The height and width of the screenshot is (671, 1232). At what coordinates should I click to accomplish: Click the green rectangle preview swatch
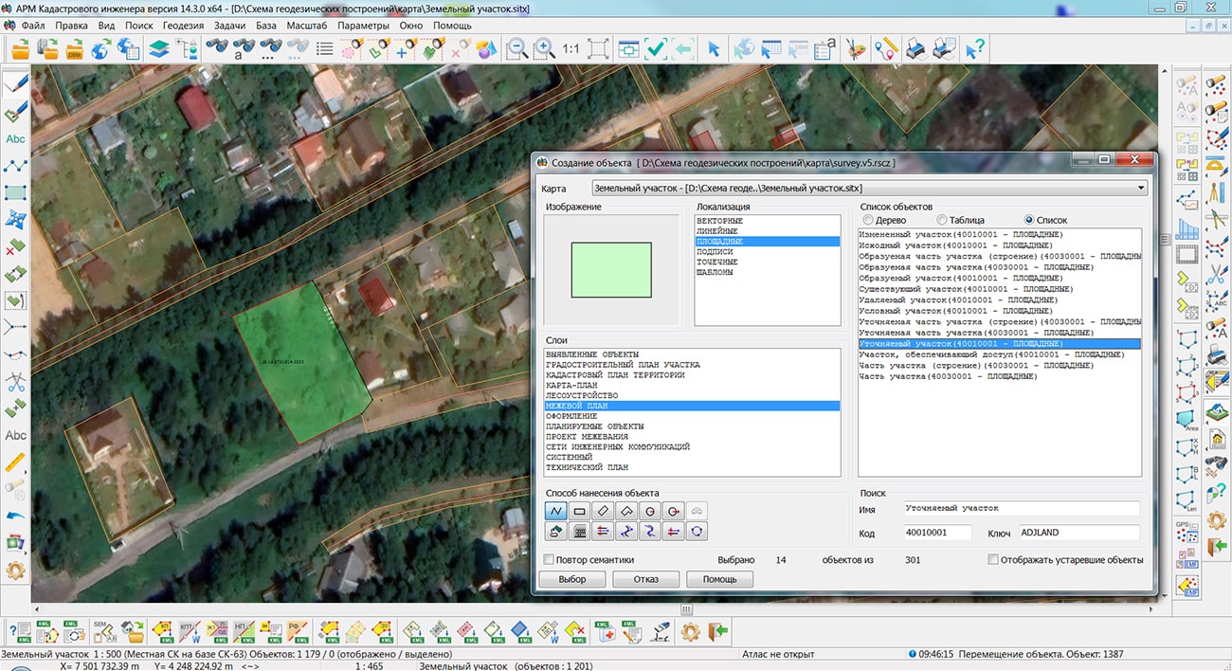tap(611, 270)
